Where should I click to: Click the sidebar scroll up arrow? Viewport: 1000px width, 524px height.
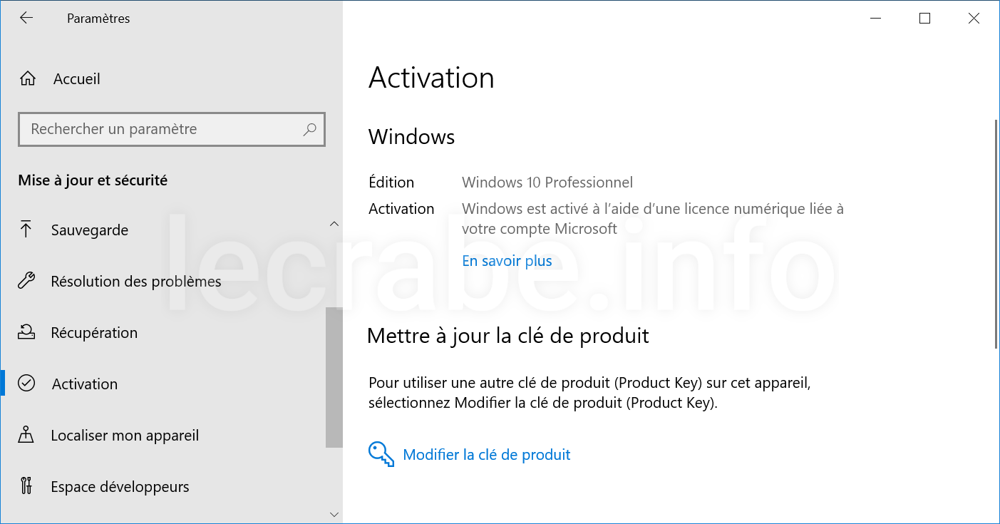[x=334, y=224]
